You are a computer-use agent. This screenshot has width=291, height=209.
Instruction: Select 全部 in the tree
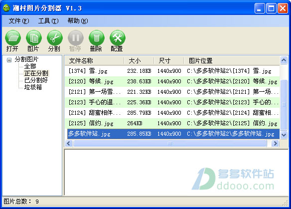[x=30, y=66]
